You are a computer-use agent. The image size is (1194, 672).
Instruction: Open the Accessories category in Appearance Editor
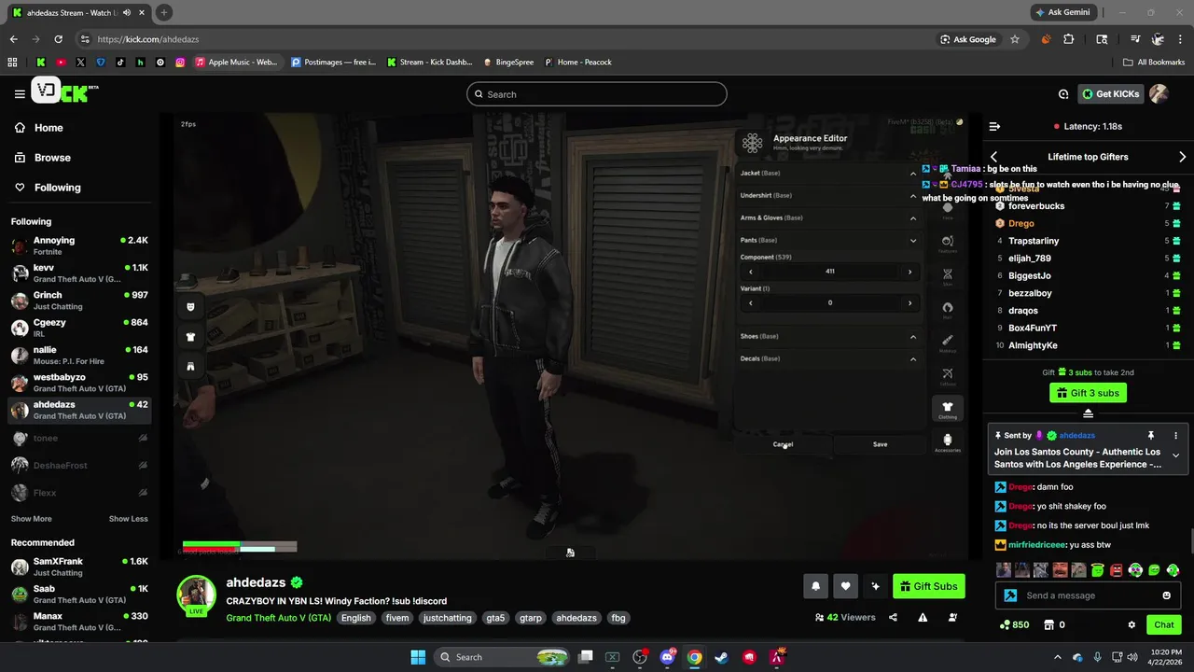(948, 442)
